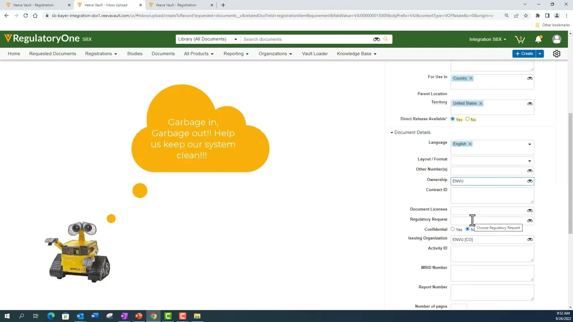Image resolution: width=573 pixels, height=322 pixels.
Task: Open the browser extensions puzzle icon
Action: tap(538, 16)
